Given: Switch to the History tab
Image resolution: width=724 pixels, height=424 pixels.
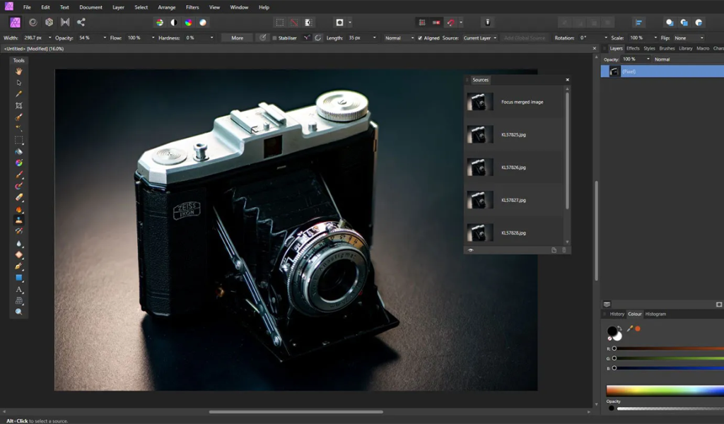Looking at the screenshot, I should click(x=617, y=314).
